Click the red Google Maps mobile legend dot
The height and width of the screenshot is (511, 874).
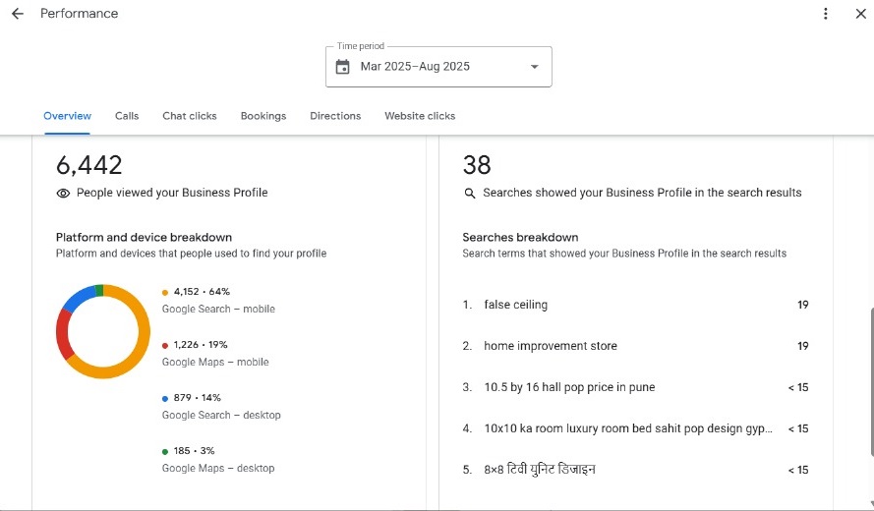coord(165,345)
